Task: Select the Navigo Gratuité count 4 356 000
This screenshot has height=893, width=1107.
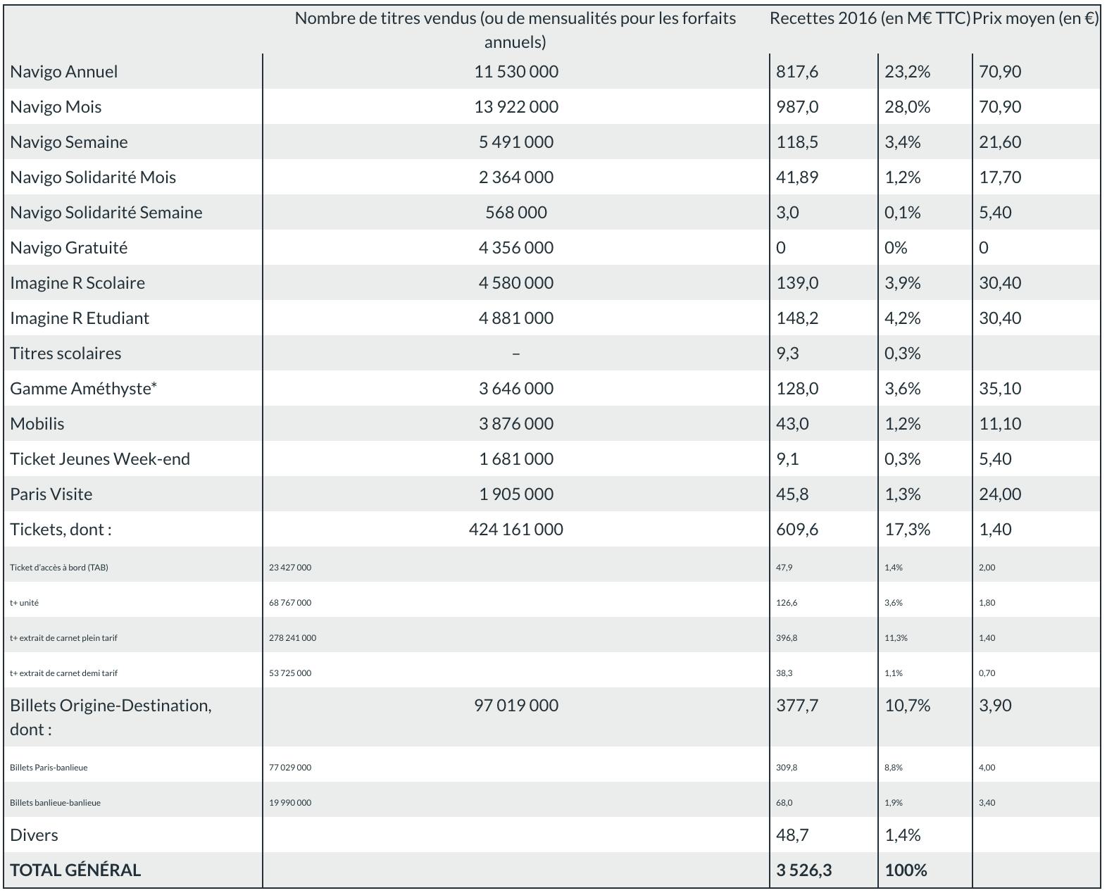Action: click(x=516, y=247)
